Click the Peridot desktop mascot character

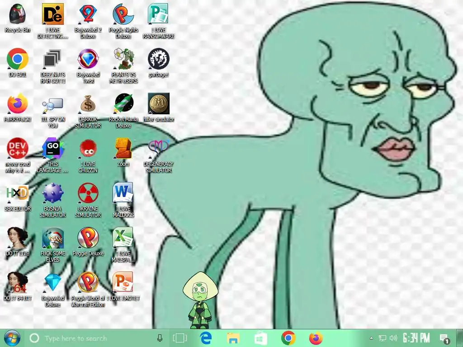click(200, 300)
